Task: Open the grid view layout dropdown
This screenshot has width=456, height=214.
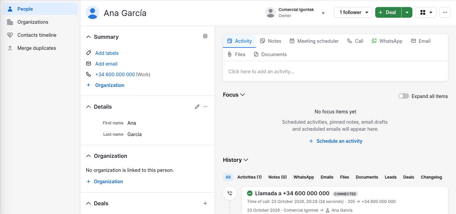Action: (x=426, y=12)
